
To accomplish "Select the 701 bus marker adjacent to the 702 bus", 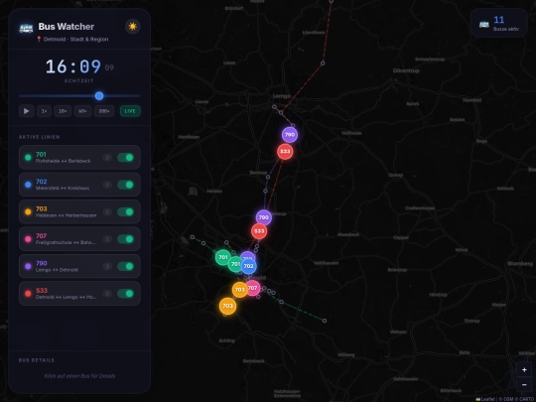I will click(234, 264).
